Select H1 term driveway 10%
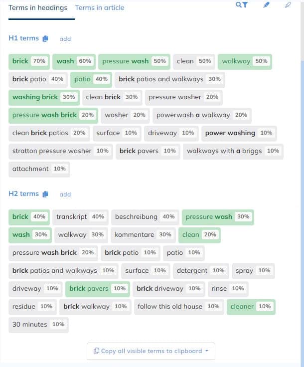The image size is (304, 367). (x=171, y=134)
